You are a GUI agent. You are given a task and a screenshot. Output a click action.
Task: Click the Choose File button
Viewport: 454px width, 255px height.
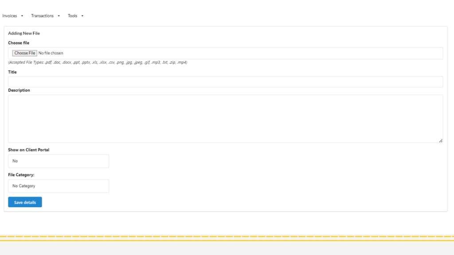coord(25,53)
